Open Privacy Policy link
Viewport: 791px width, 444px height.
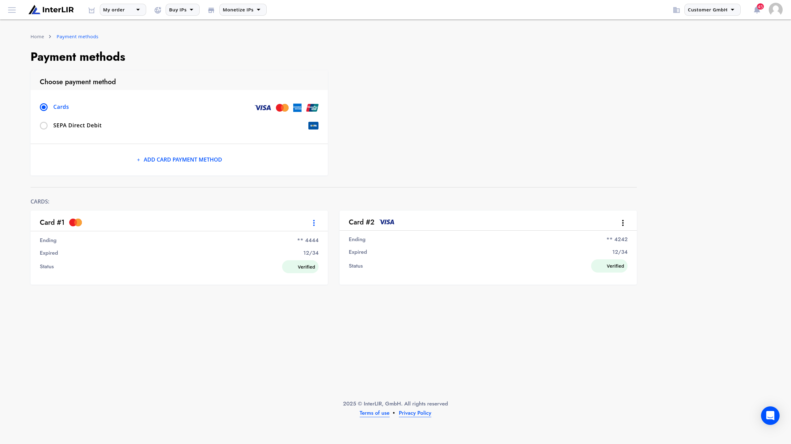pyautogui.click(x=415, y=413)
